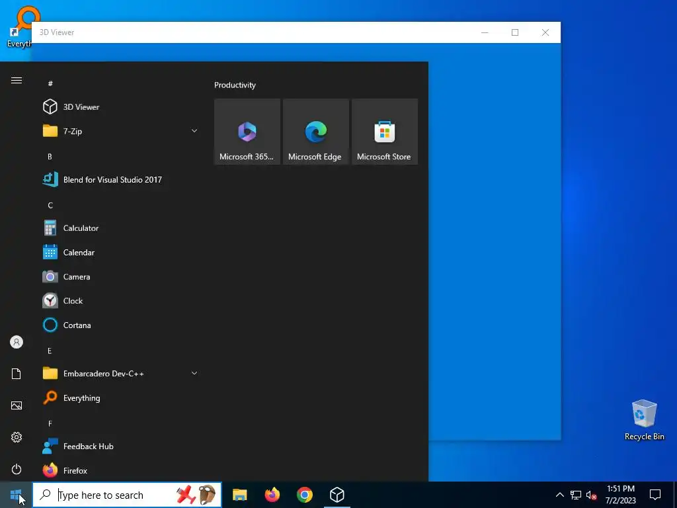
Task: Open the Microsoft Store tile
Action: pyautogui.click(x=385, y=132)
